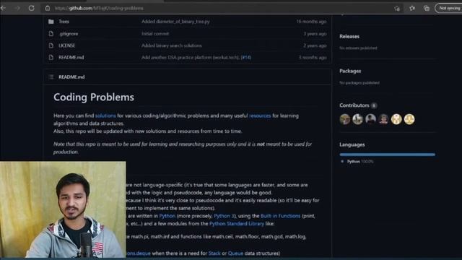
Task: Click the browser forward arrow
Action: pos(17,8)
